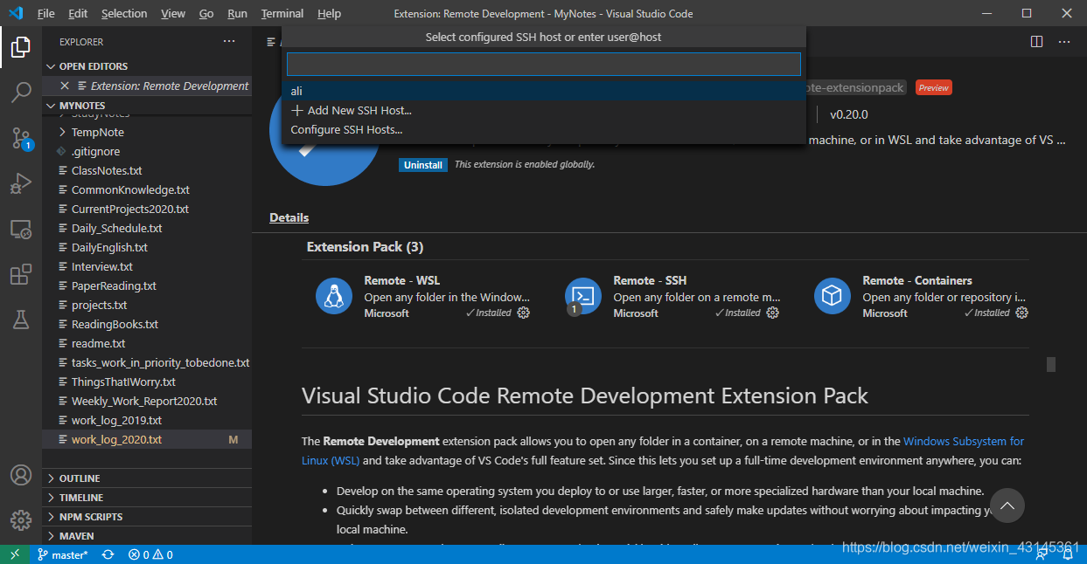
Task: Expand the NPM SCRIPTS section
Action: point(147,517)
